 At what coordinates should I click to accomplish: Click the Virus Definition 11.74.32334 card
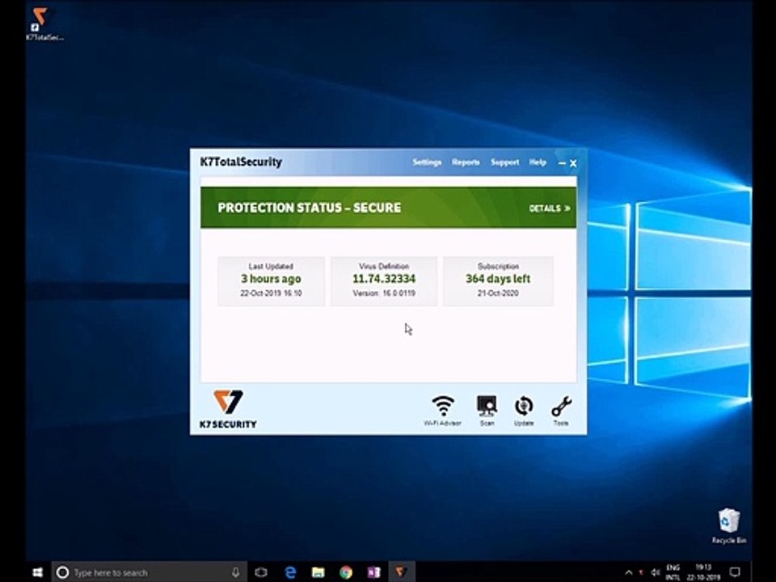tap(383, 280)
